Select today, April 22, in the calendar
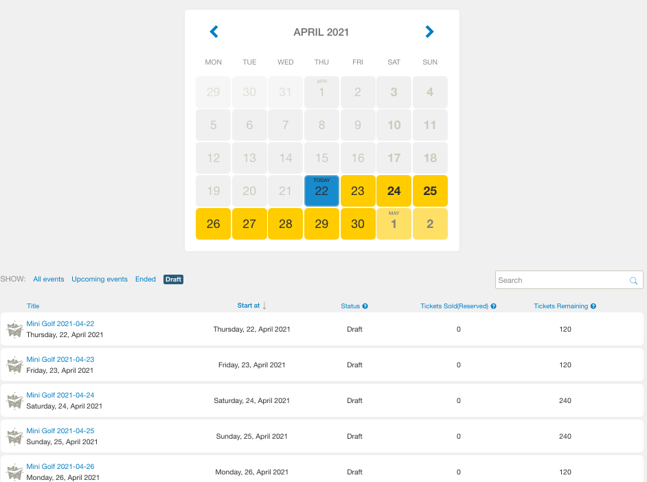The width and height of the screenshot is (647, 482). pyautogui.click(x=321, y=191)
